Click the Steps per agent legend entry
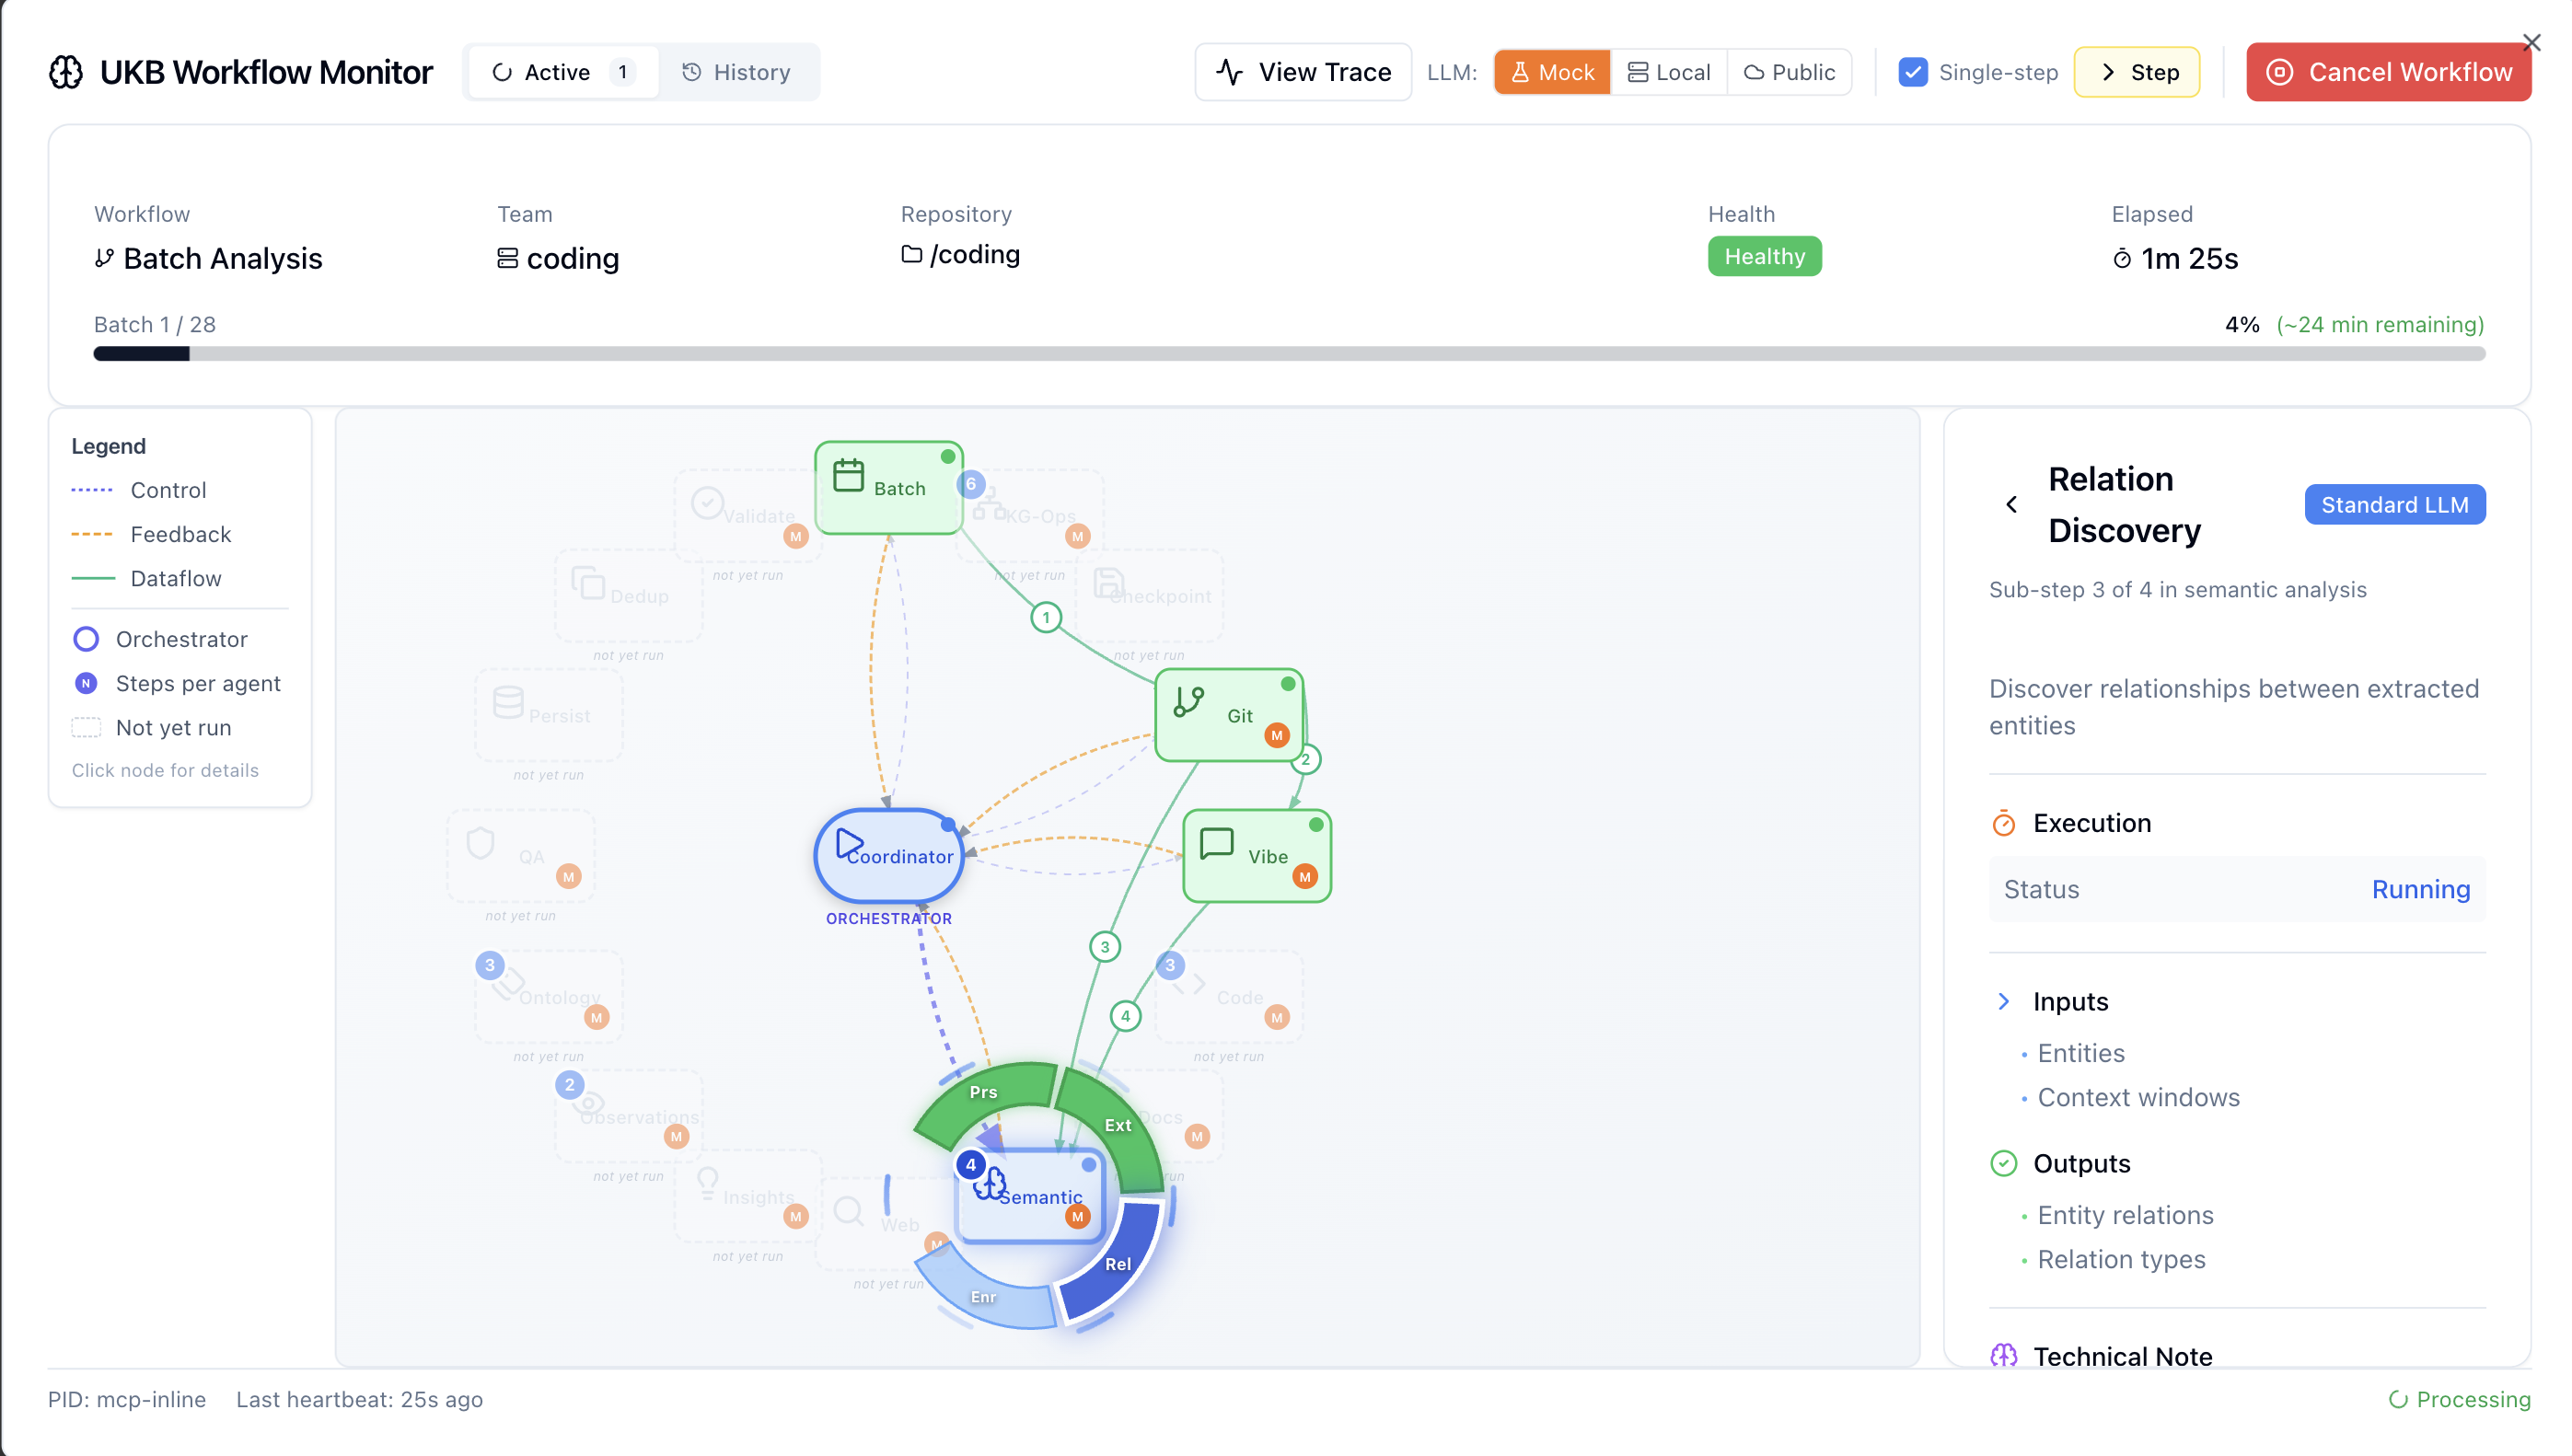Image resolution: width=2572 pixels, height=1456 pixels. click(x=177, y=683)
